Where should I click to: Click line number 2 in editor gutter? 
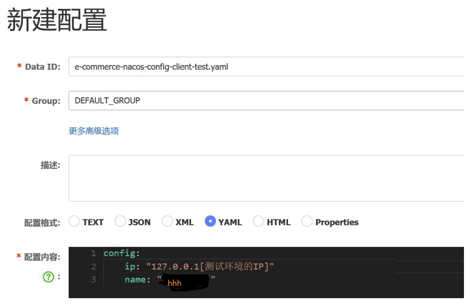(x=94, y=267)
